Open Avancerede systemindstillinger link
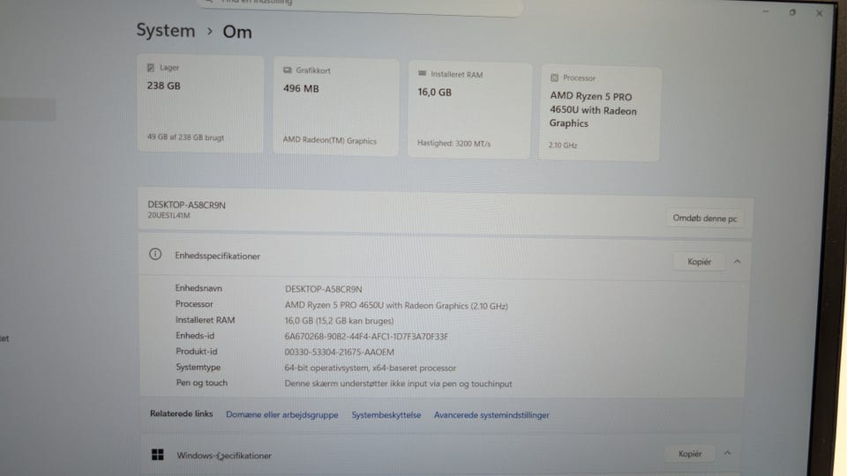847x476 pixels. (x=491, y=415)
